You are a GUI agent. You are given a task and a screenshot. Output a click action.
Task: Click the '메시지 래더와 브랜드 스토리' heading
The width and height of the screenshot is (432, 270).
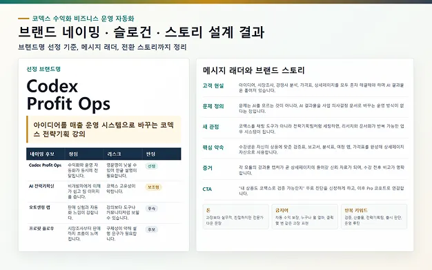tap(254, 70)
